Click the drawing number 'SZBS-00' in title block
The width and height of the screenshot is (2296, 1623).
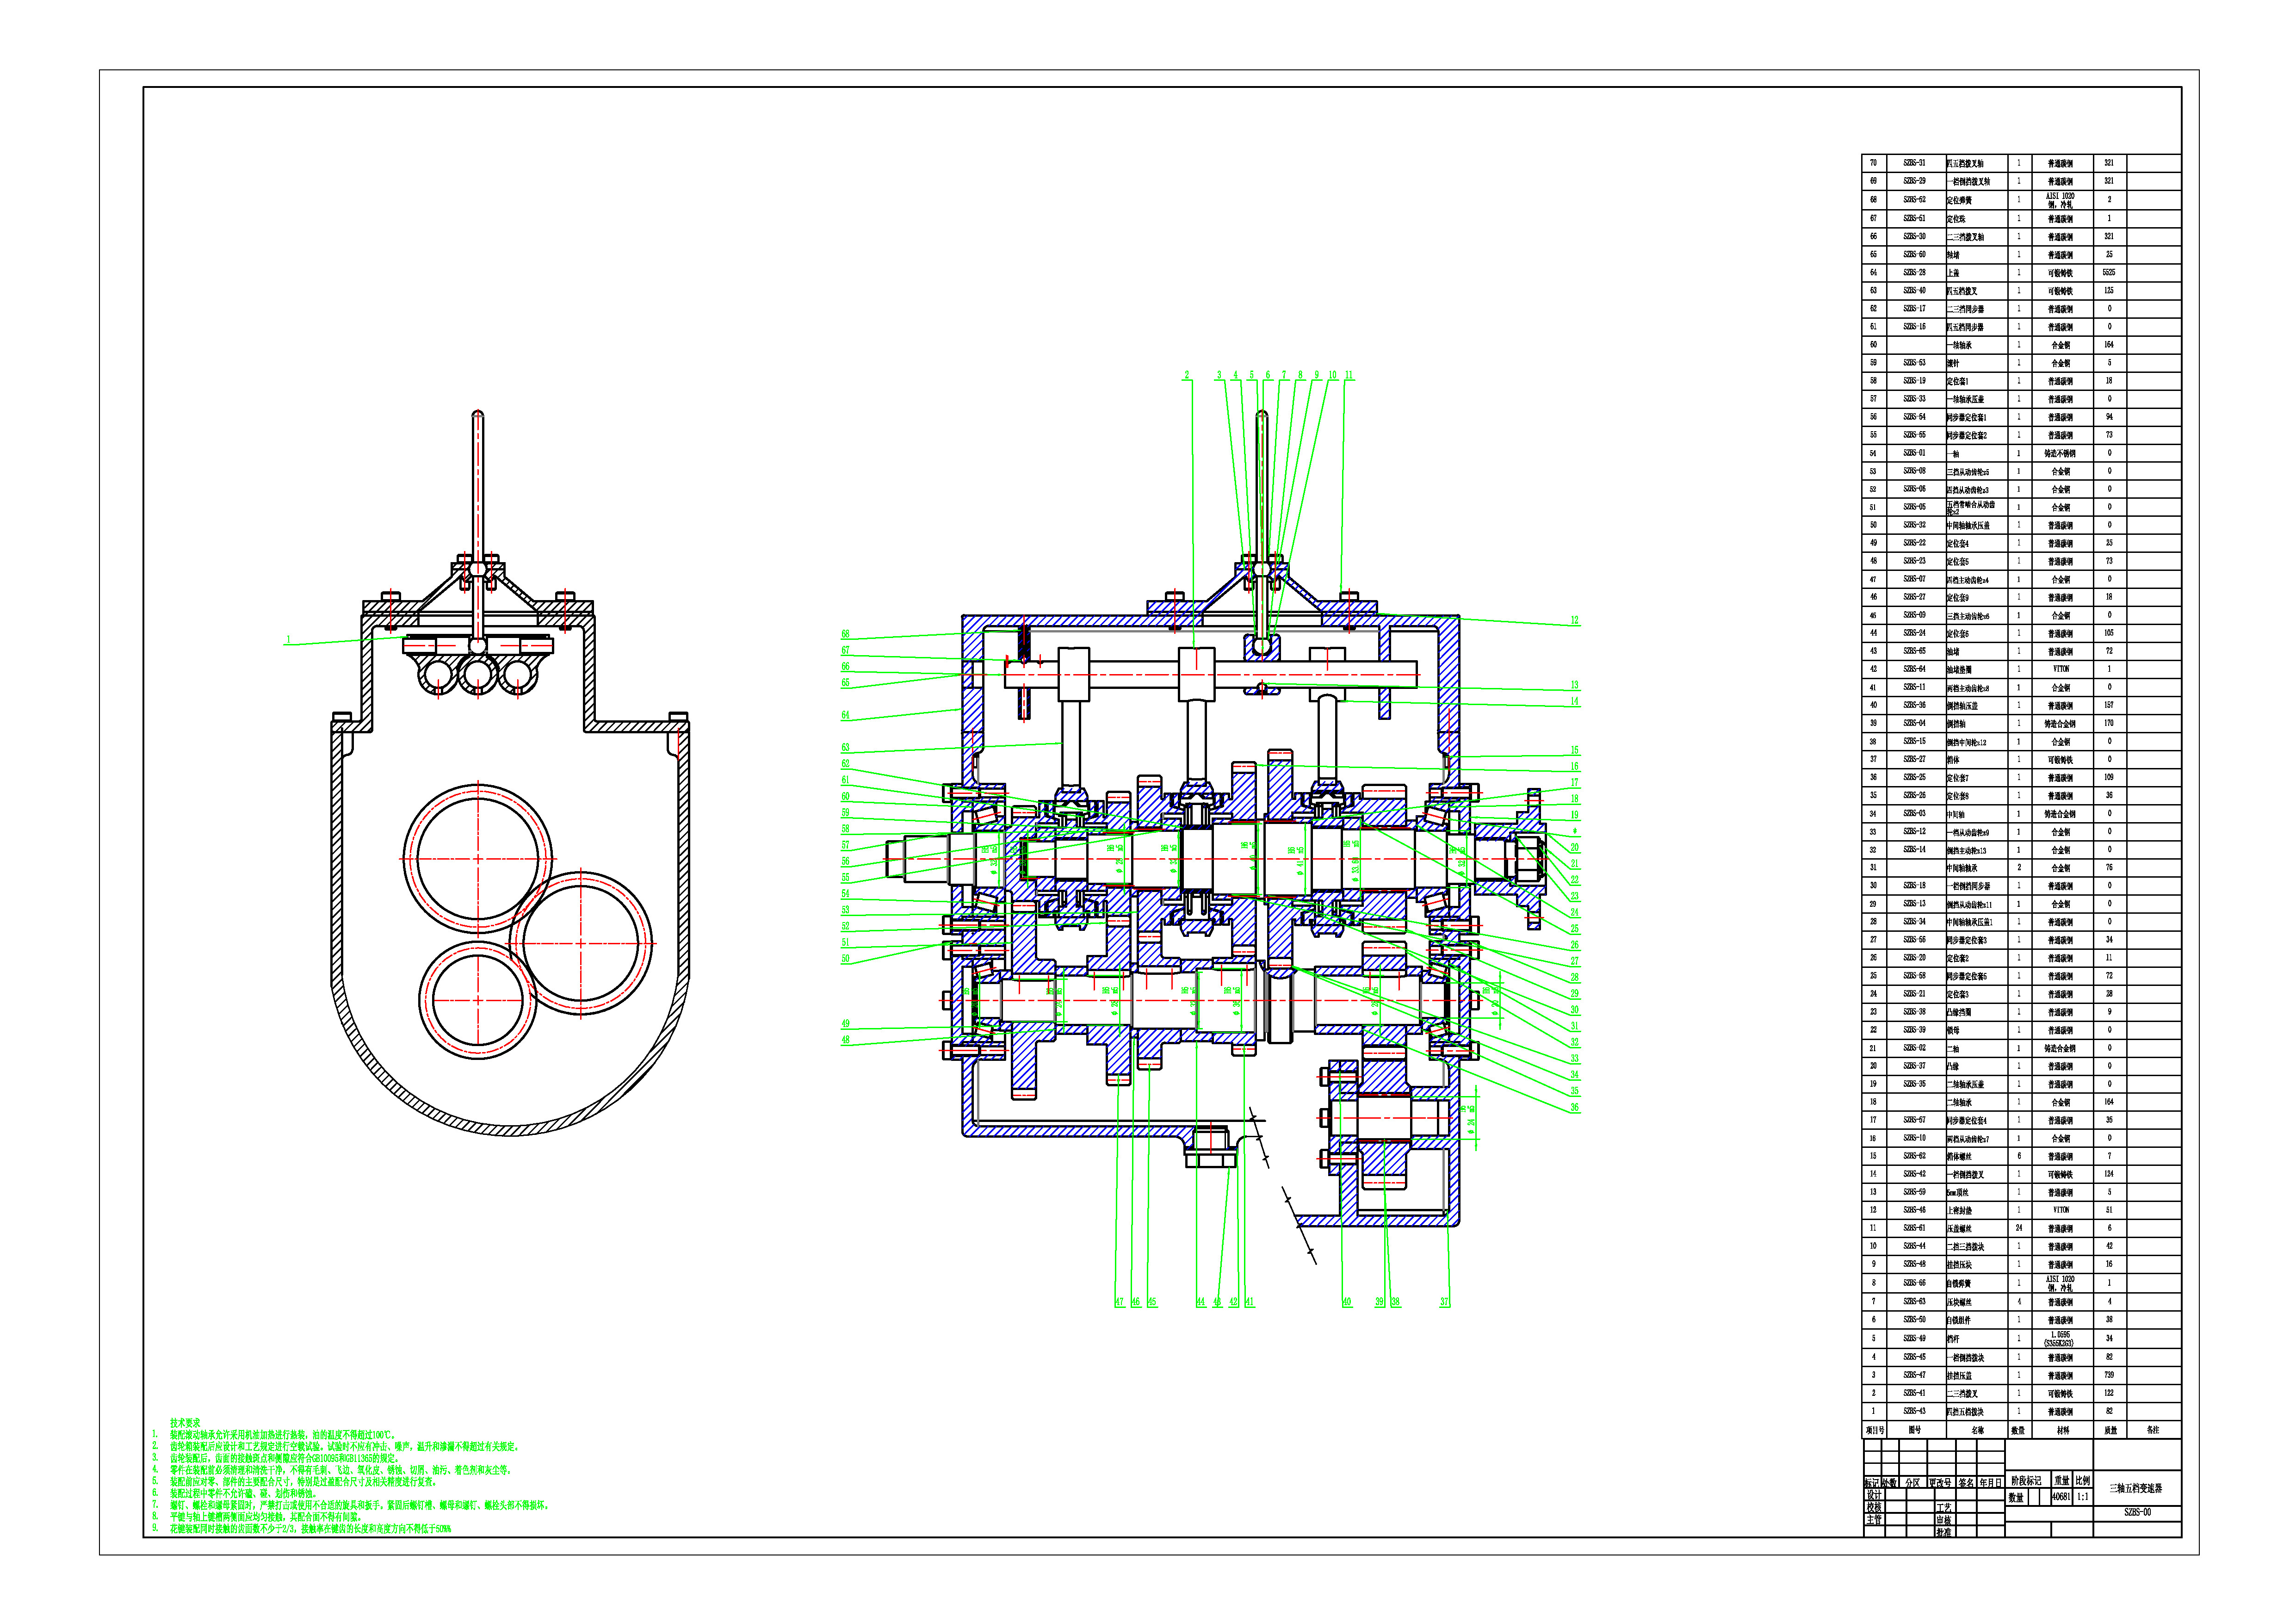2137,1512
